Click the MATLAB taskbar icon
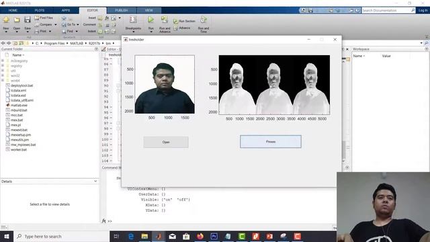 (x=159, y=236)
